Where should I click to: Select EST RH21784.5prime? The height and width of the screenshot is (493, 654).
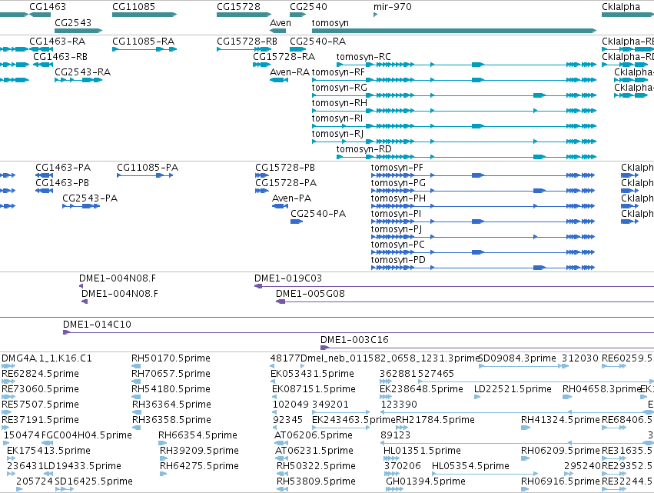pos(435,421)
